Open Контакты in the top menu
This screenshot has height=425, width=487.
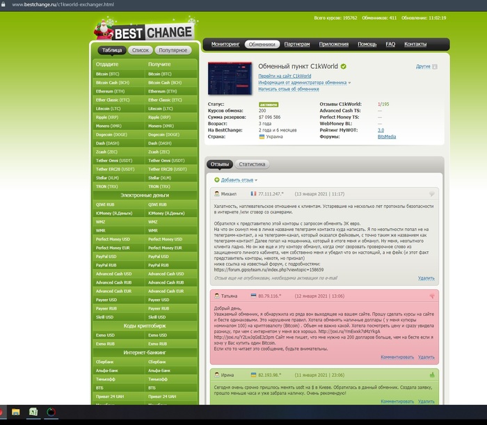click(415, 44)
